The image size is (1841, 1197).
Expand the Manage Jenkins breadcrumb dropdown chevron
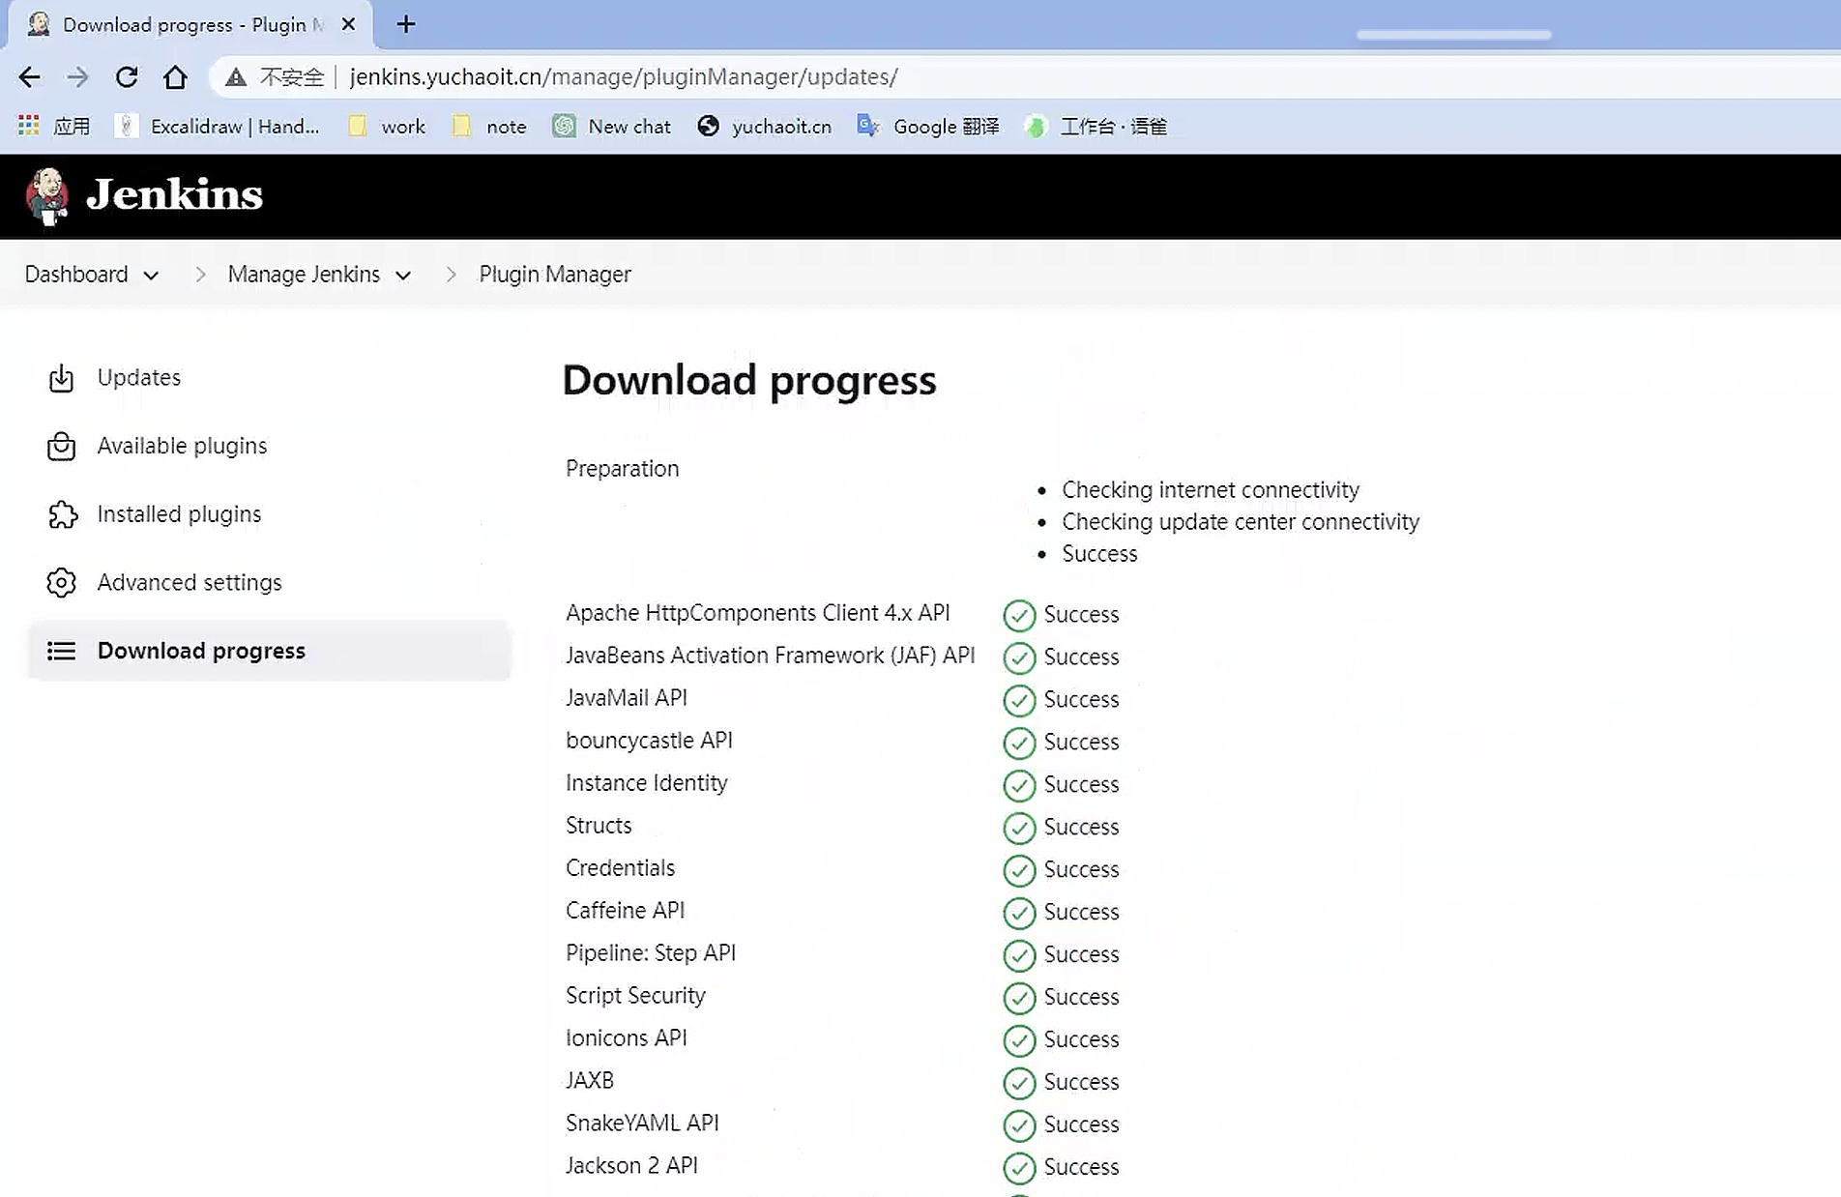pos(403,276)
